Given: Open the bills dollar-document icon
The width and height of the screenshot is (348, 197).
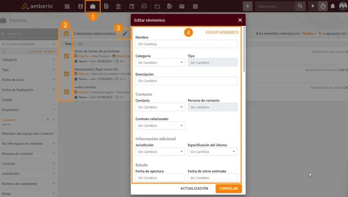Looking at the screenshot, I should pyautogui.click(x=106, y=7).
